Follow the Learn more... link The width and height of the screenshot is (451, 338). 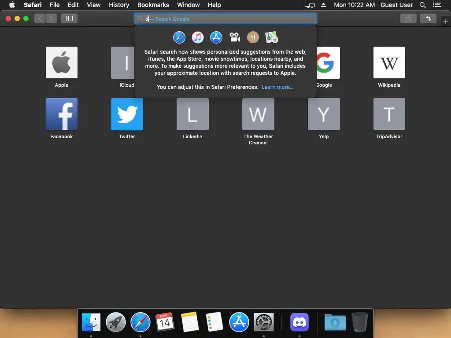click(277, 87)
